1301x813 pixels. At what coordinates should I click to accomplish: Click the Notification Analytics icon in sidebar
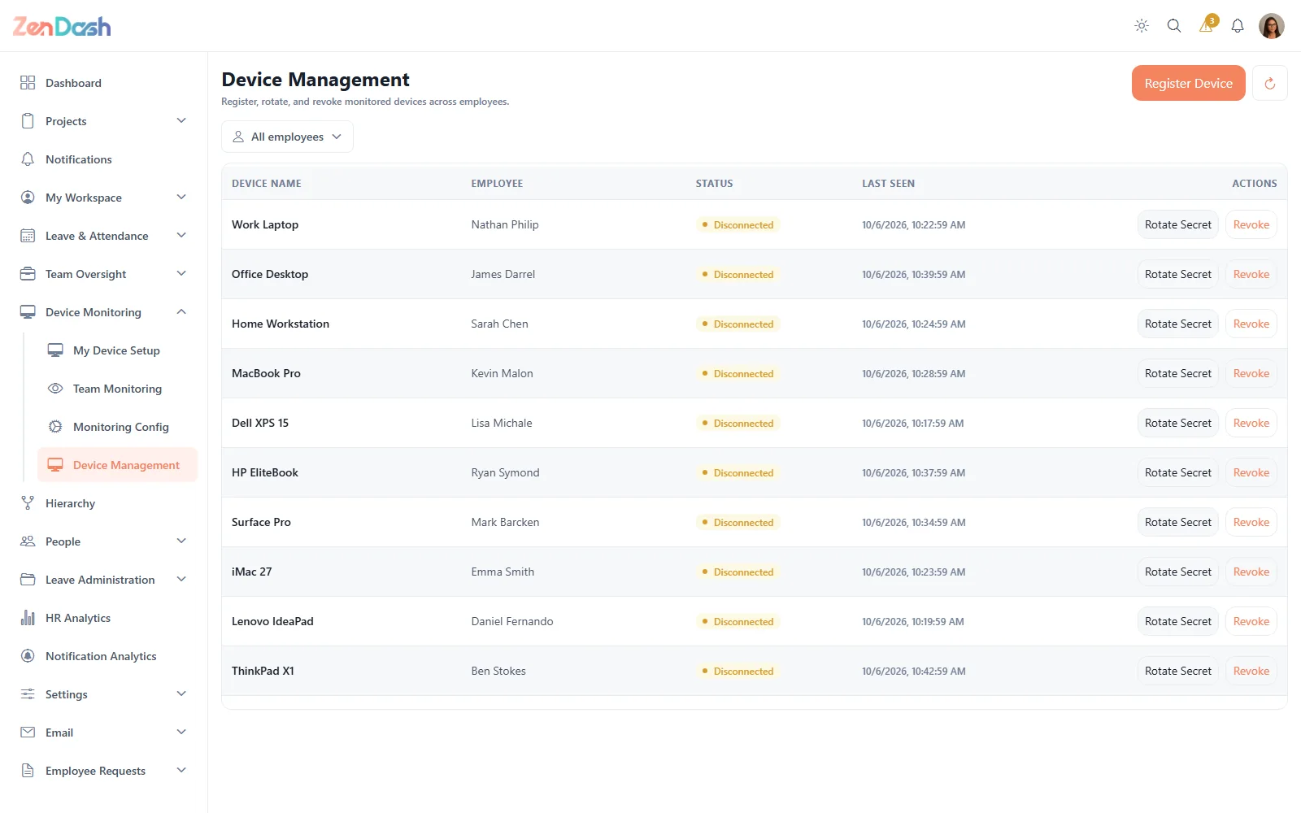pos(28,656)
